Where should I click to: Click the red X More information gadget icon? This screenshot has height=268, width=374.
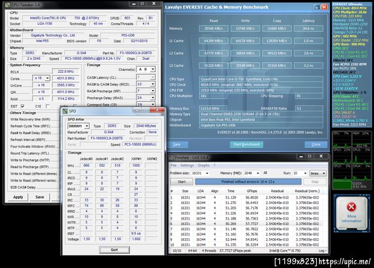tap(352, 206)
